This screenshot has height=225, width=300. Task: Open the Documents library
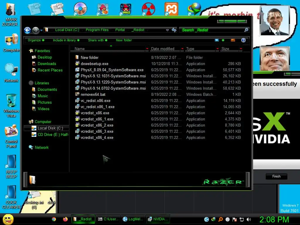tap(47, 90)
